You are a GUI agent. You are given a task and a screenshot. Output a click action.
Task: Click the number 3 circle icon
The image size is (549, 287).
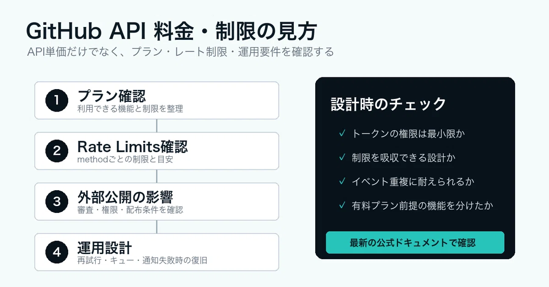pyautogui.click(x=57, y=202)
